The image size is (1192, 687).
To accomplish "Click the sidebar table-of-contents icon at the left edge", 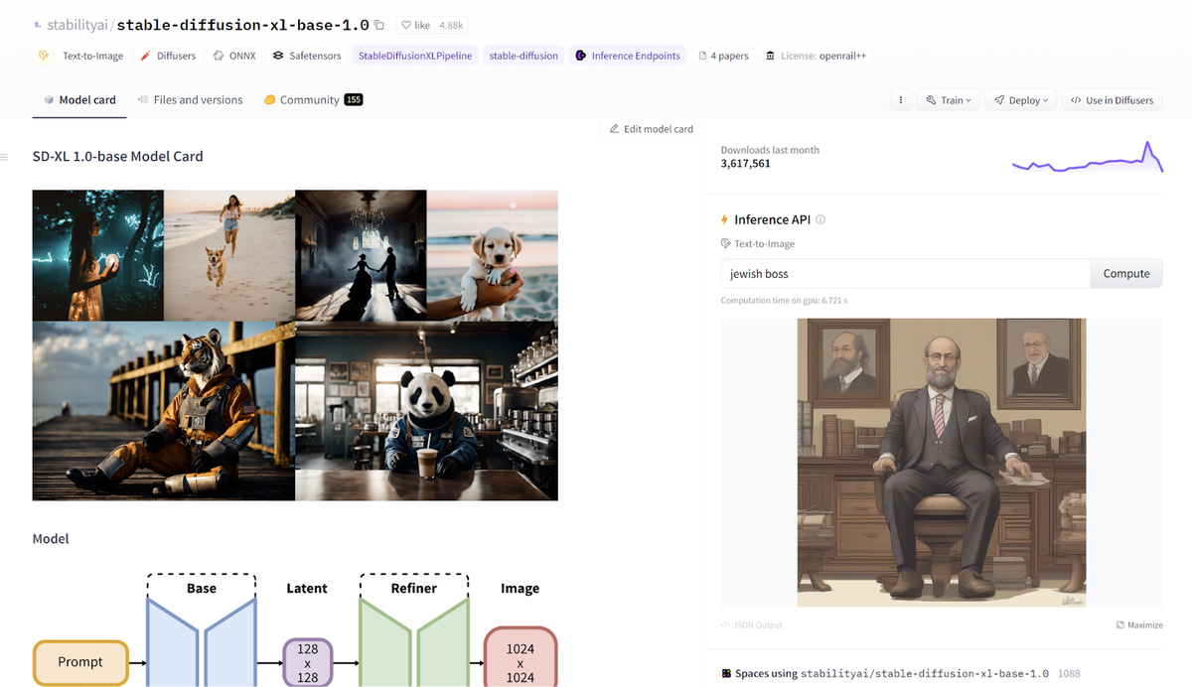I will (4, 157).
